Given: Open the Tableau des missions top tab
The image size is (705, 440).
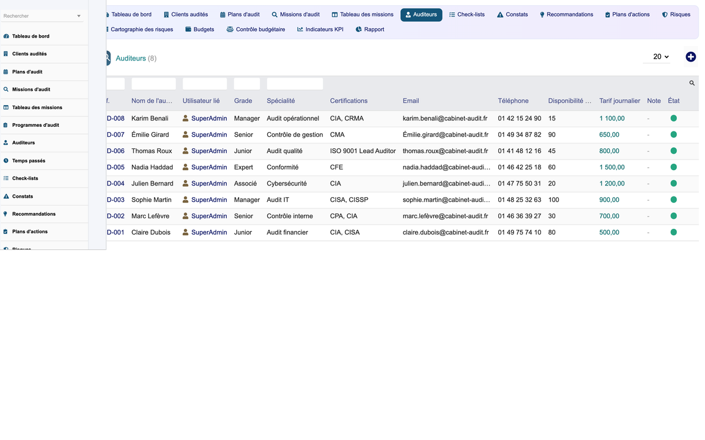Looking at the screenshot, I should click(362, 15).
